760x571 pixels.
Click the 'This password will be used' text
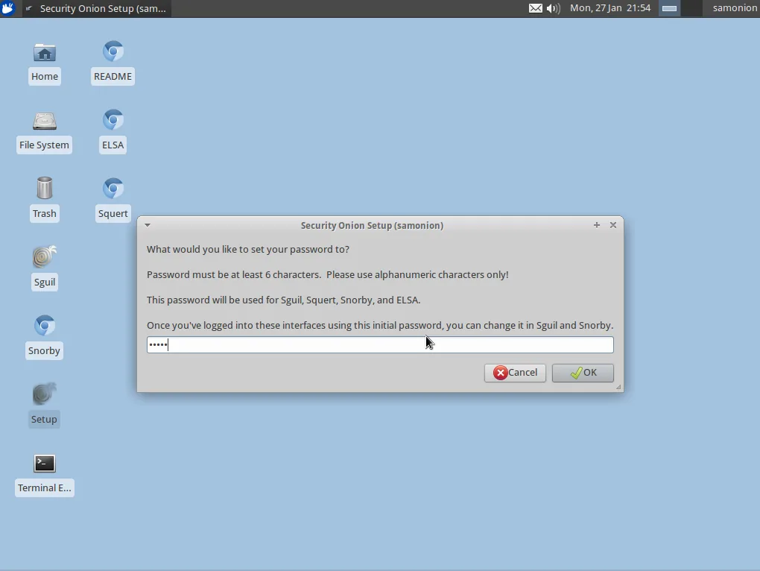coord(283,300)
